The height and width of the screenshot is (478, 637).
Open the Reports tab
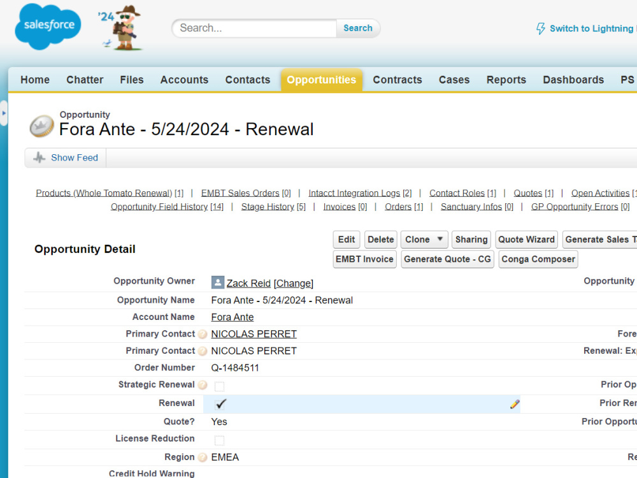506,80
